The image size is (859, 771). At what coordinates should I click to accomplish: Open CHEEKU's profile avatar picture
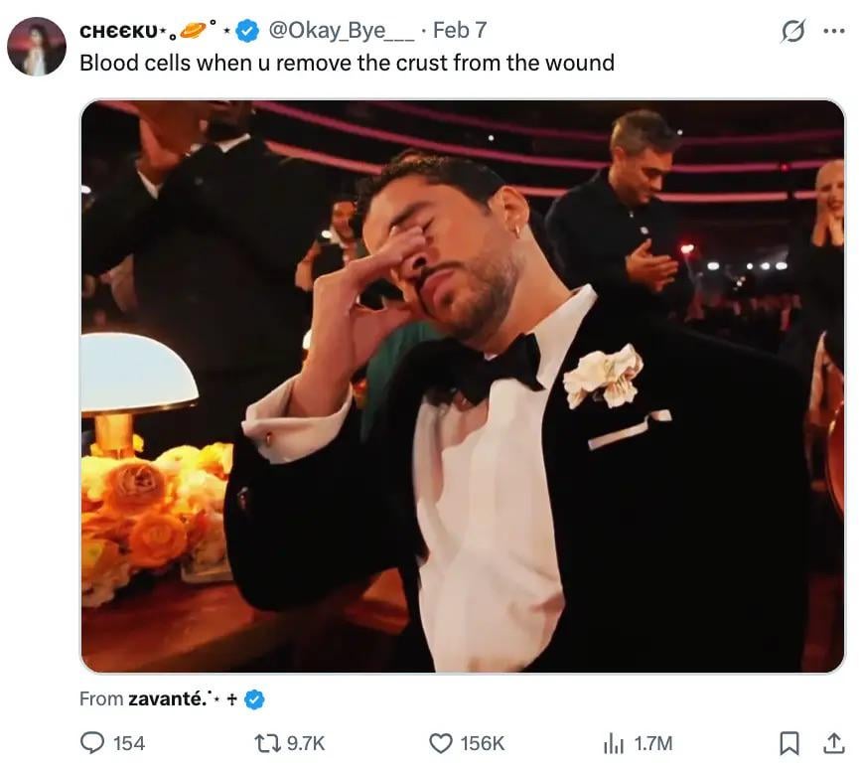coord(37,47)
